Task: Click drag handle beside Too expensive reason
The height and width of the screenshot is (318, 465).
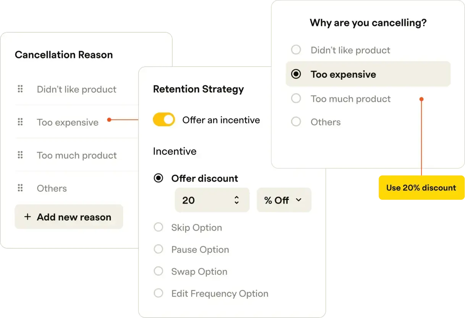Action: tap(20, 122)
